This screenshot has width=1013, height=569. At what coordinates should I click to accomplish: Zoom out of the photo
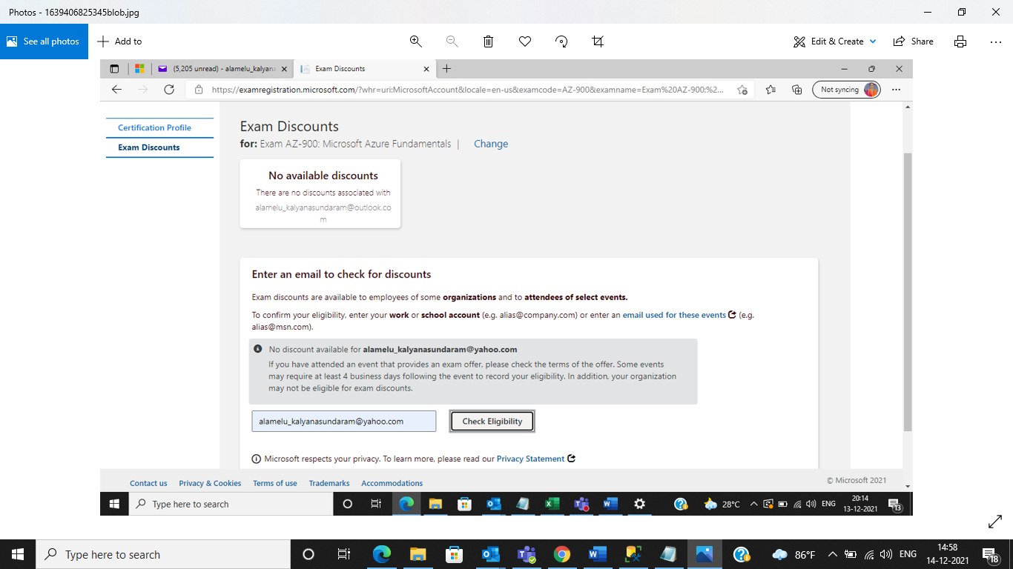point(452,41)
